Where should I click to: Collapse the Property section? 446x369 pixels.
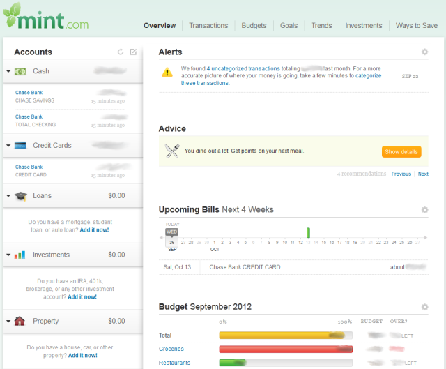(x=8, y=321)
